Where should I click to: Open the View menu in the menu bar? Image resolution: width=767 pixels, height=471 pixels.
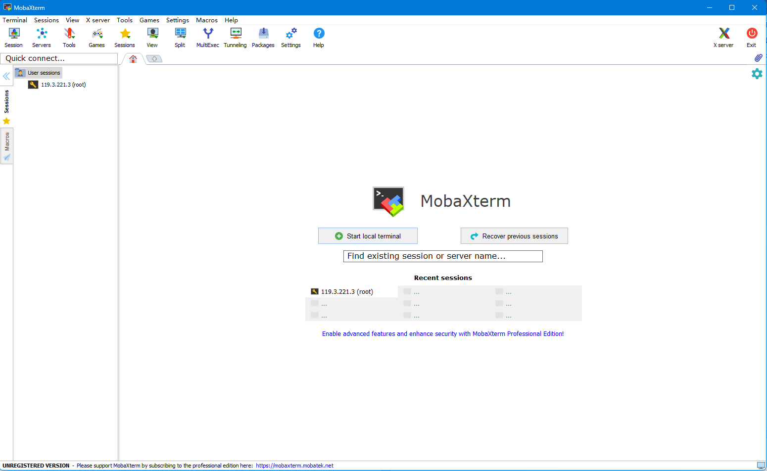click(x=73, y=20)
